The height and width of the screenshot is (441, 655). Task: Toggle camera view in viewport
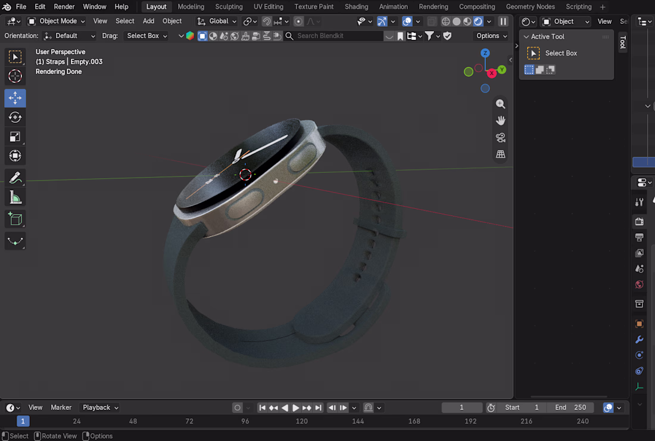[x=500, y=138]
